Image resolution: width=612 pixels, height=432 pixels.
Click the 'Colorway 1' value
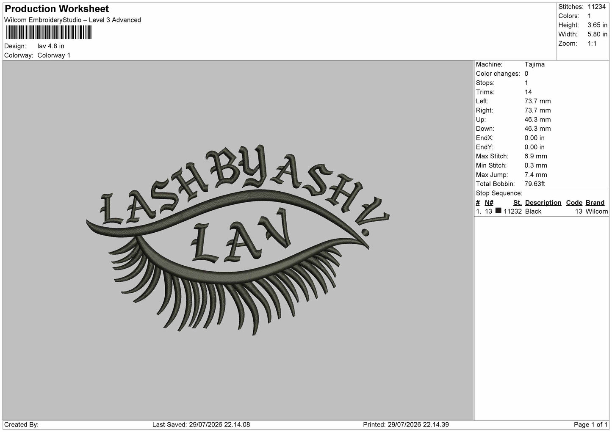(54, 55)
